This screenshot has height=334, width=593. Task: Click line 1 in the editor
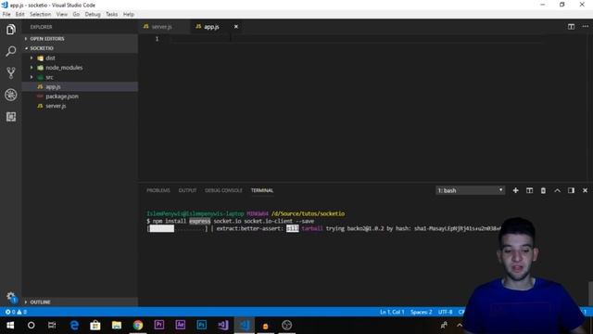(x=356, y=39)
